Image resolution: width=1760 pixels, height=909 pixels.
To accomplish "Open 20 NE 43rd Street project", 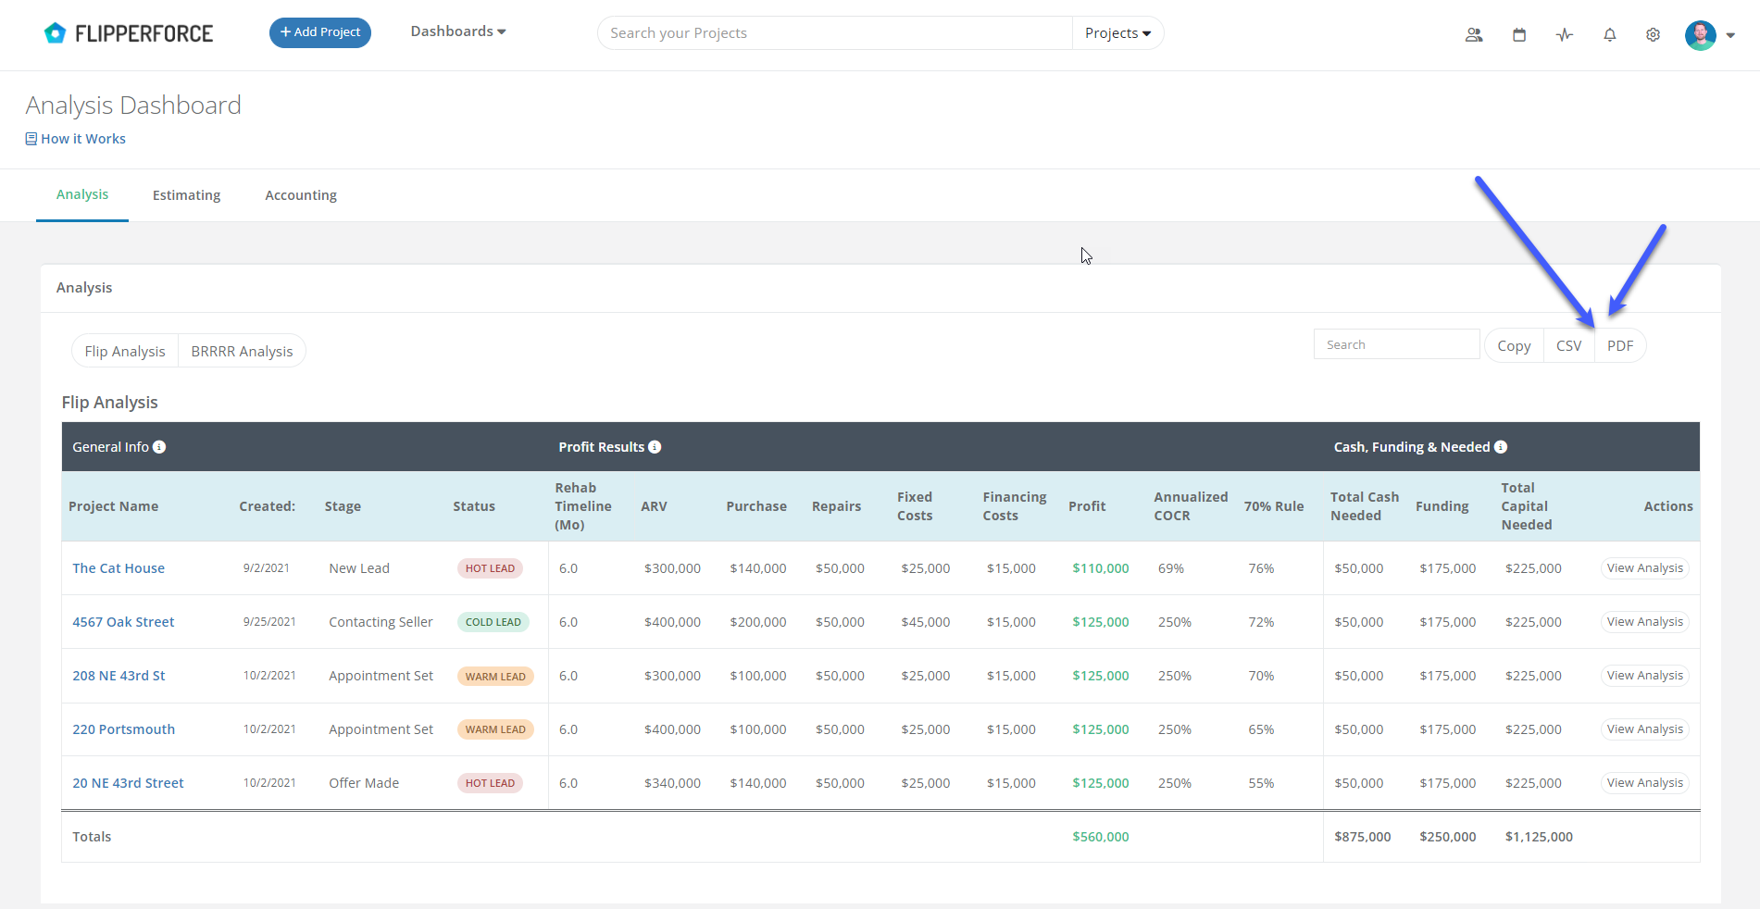I will coord(128,783).
